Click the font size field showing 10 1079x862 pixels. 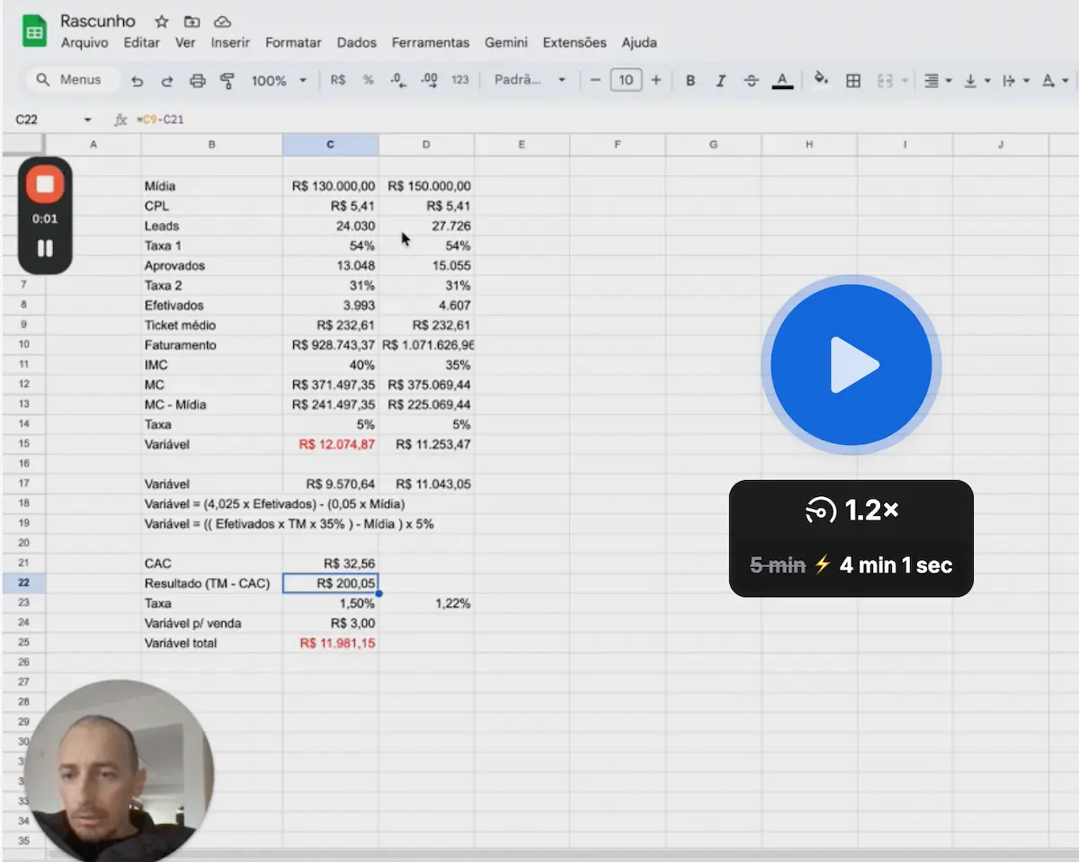click(x=626, y=80)
